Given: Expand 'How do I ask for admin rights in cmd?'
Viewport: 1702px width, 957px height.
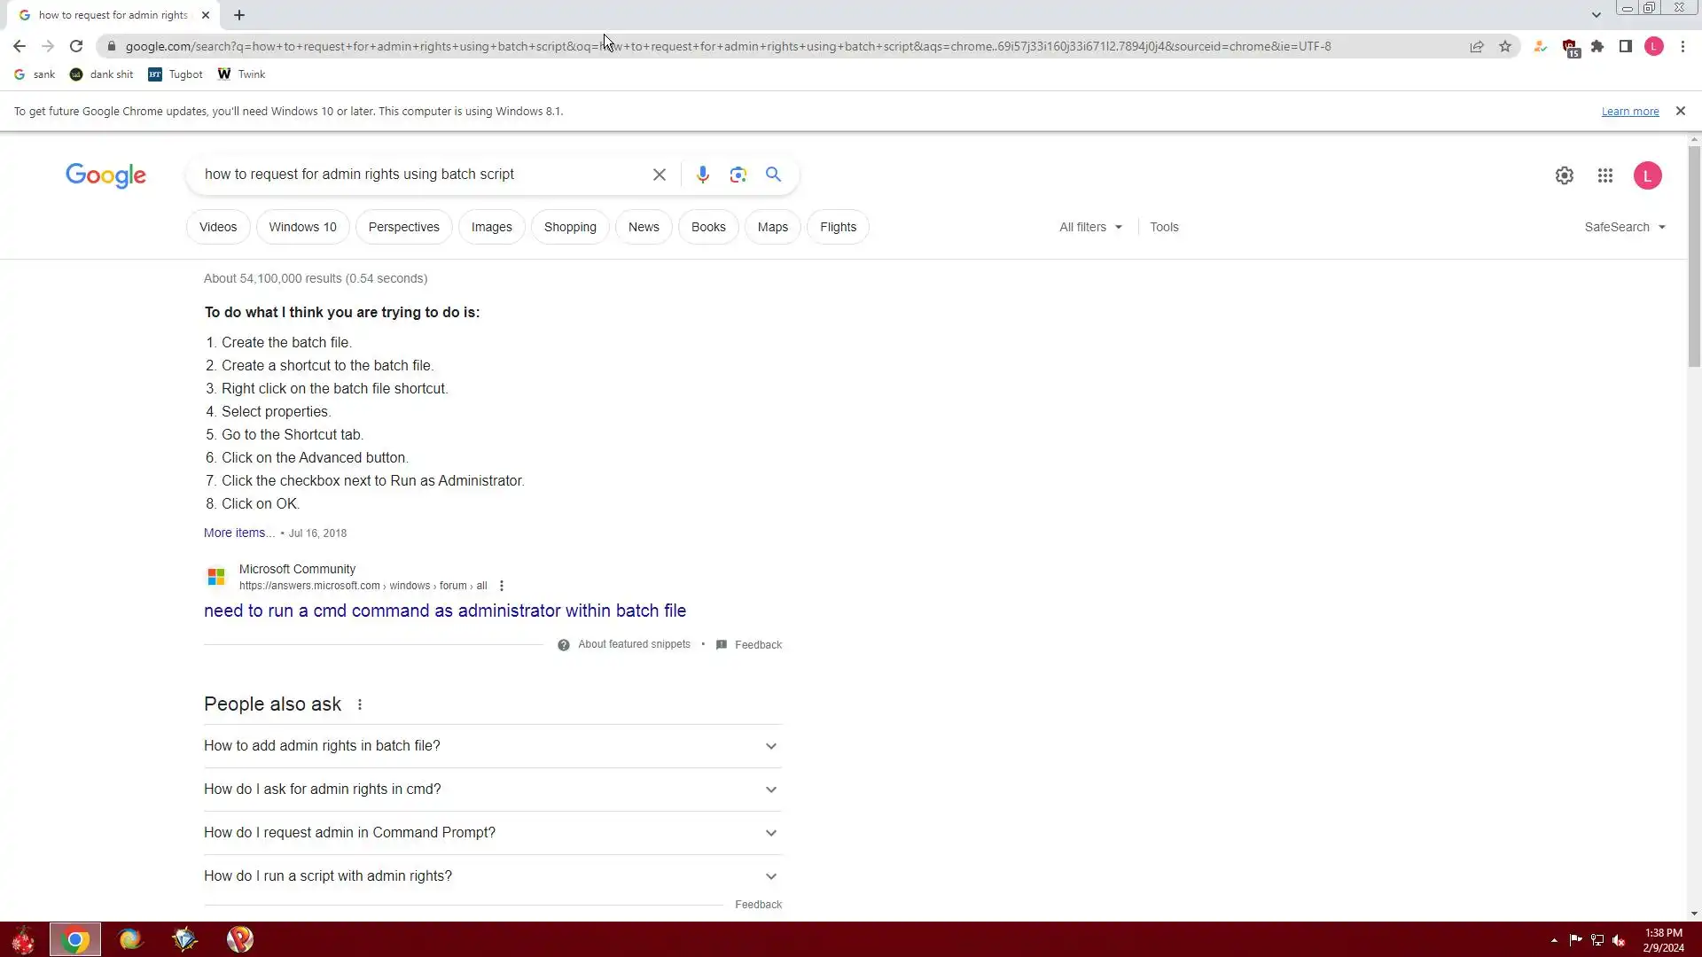Looking at the screenshot, I should tap(492, 790).
